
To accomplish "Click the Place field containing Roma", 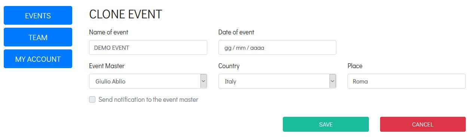I will [x=407, y=81].
